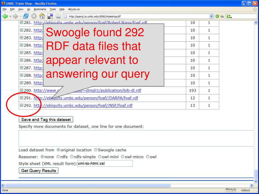Open the Go menu
Viewport: 259px width, 194px height.
click(29, 9)
